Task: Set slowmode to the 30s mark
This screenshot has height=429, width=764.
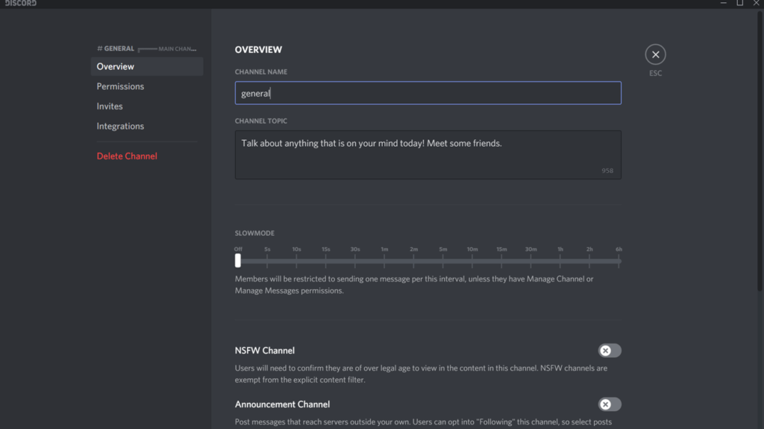Action: pos(355,261)
